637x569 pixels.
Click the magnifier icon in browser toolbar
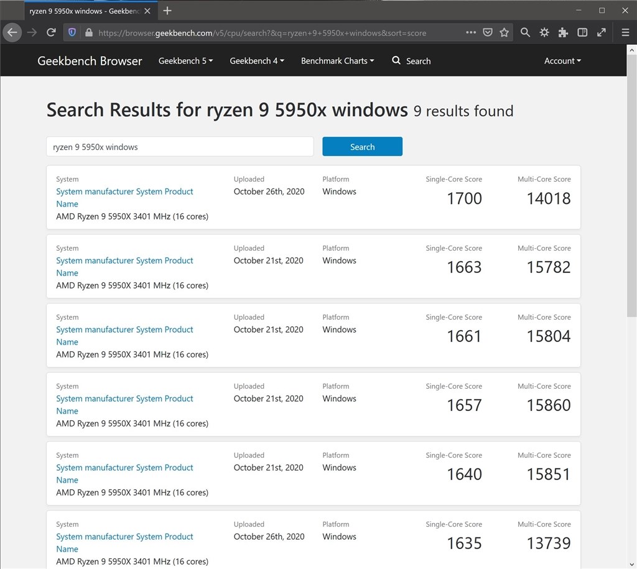tap(525, 32)
